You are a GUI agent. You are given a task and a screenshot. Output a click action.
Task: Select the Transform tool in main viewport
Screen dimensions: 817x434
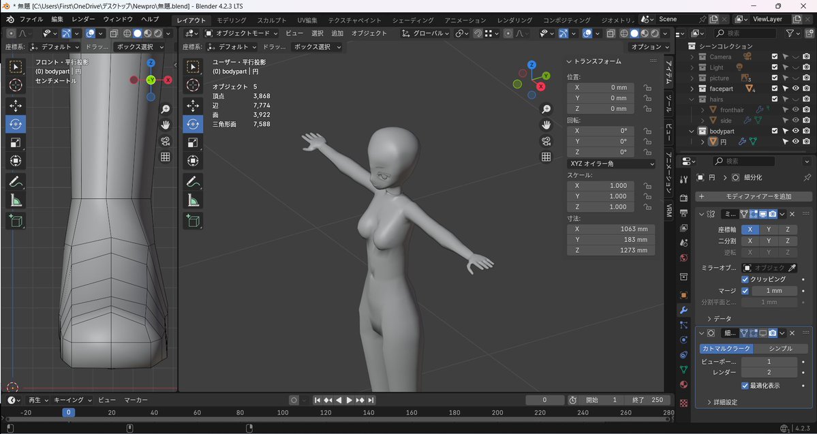193,161
